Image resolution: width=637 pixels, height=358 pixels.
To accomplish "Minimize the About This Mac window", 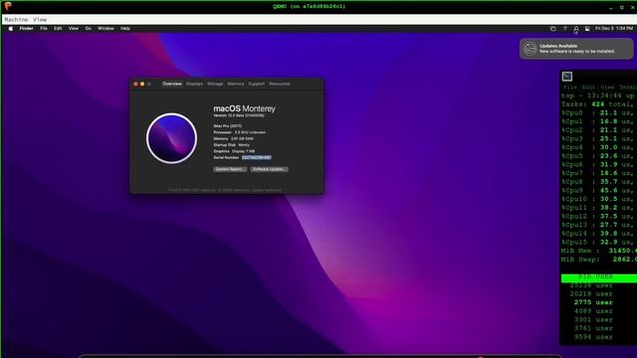I will coord(142,84).
